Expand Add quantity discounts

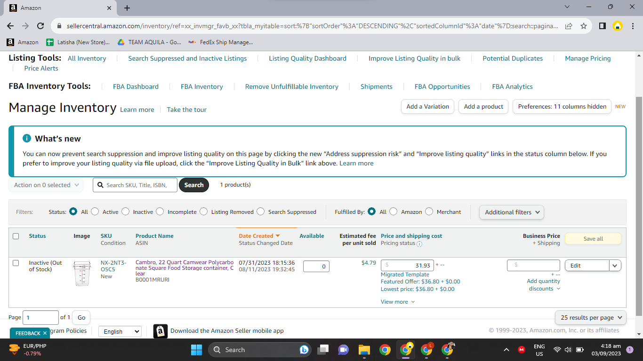544,285
